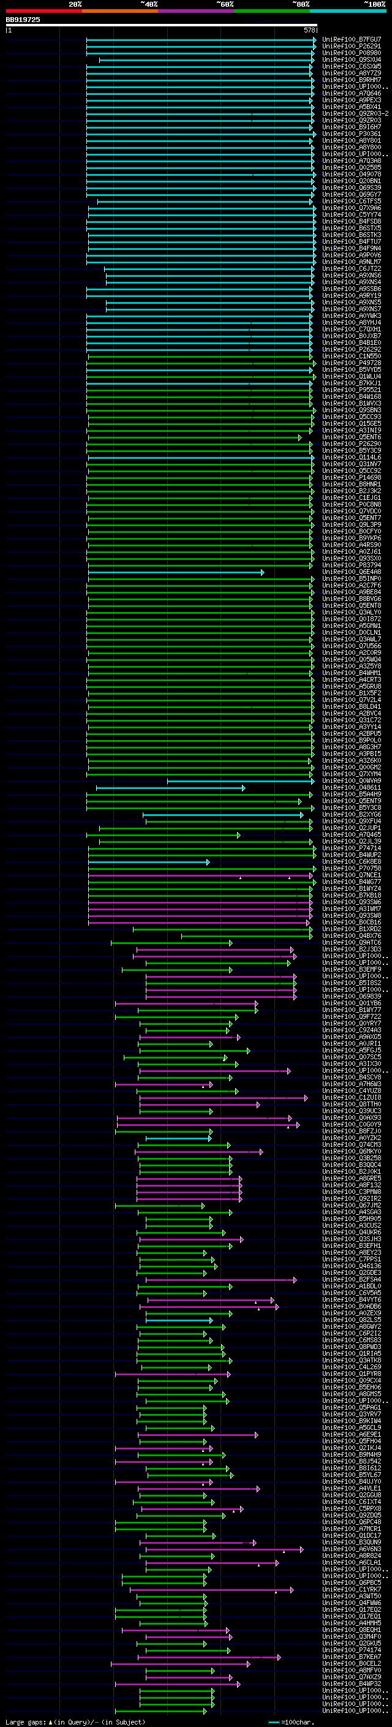This screenshot has height=1727, width=392.
Task: Select the UniRef100_B2XYG6 label
Action: pos(351,815)
